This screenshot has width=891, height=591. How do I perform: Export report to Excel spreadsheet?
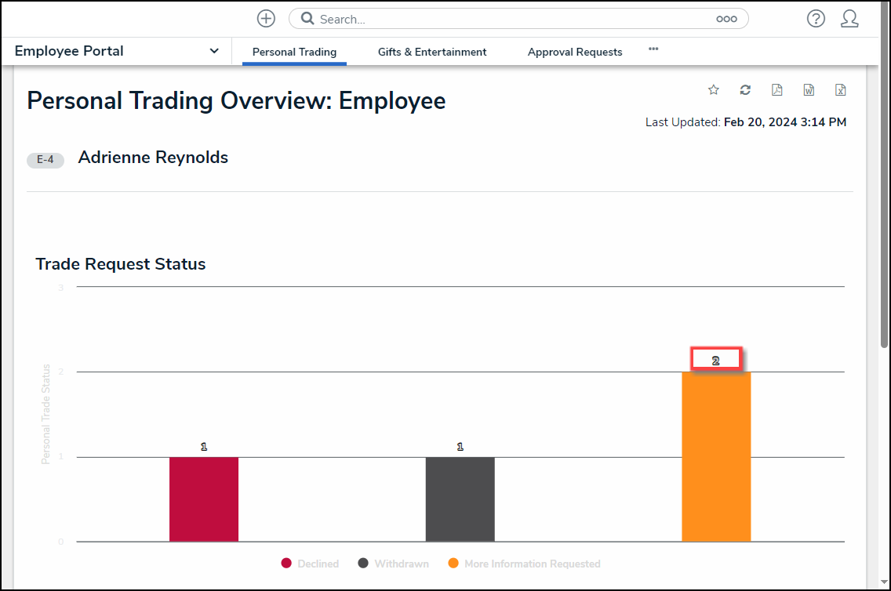click(x=840, y=90)
